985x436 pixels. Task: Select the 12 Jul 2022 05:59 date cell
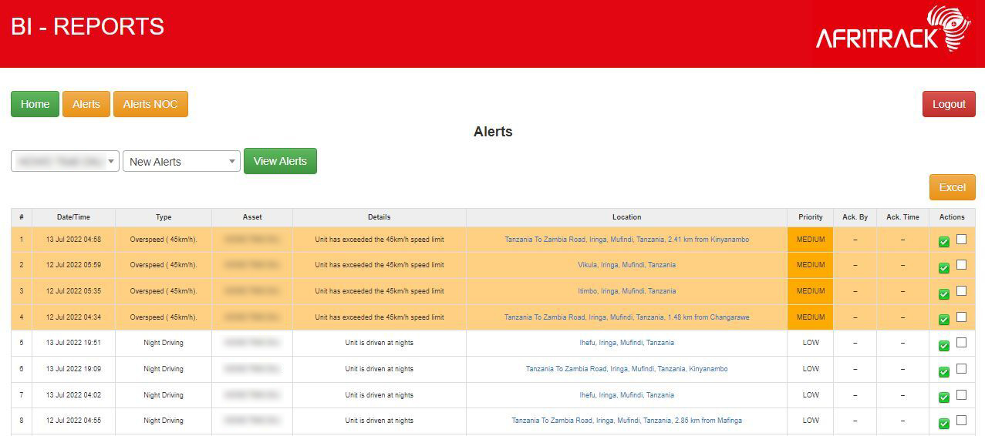point(73,265)
